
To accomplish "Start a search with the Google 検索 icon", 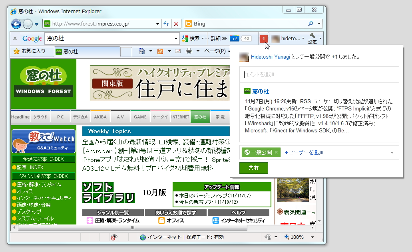I will click(185, 38).
